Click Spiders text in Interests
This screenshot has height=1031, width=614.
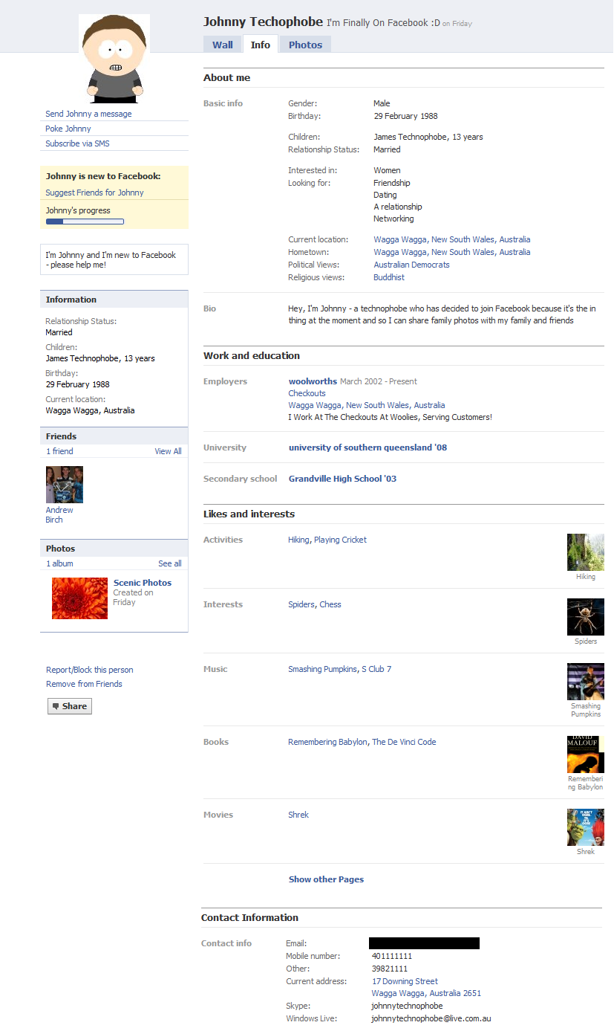[301, 604]
